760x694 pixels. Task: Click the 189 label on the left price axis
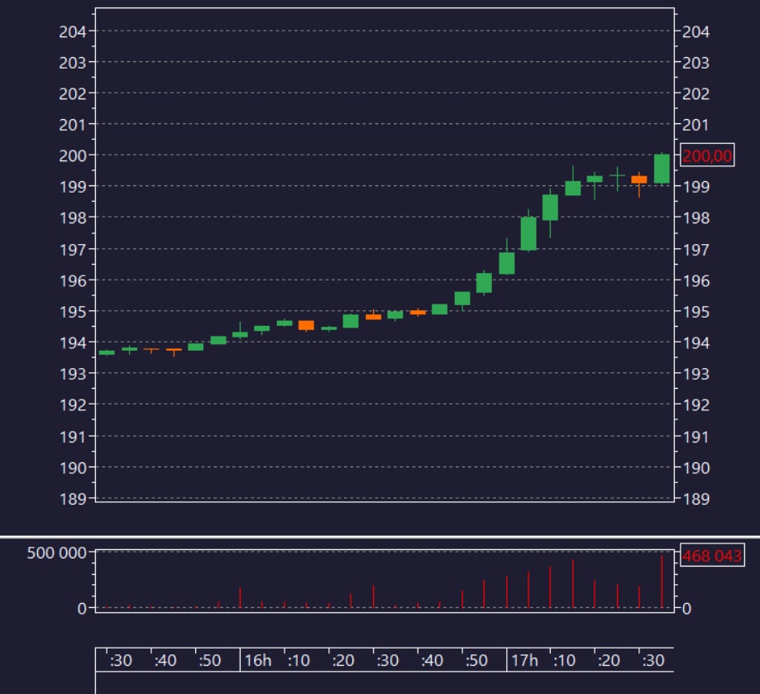72,498
